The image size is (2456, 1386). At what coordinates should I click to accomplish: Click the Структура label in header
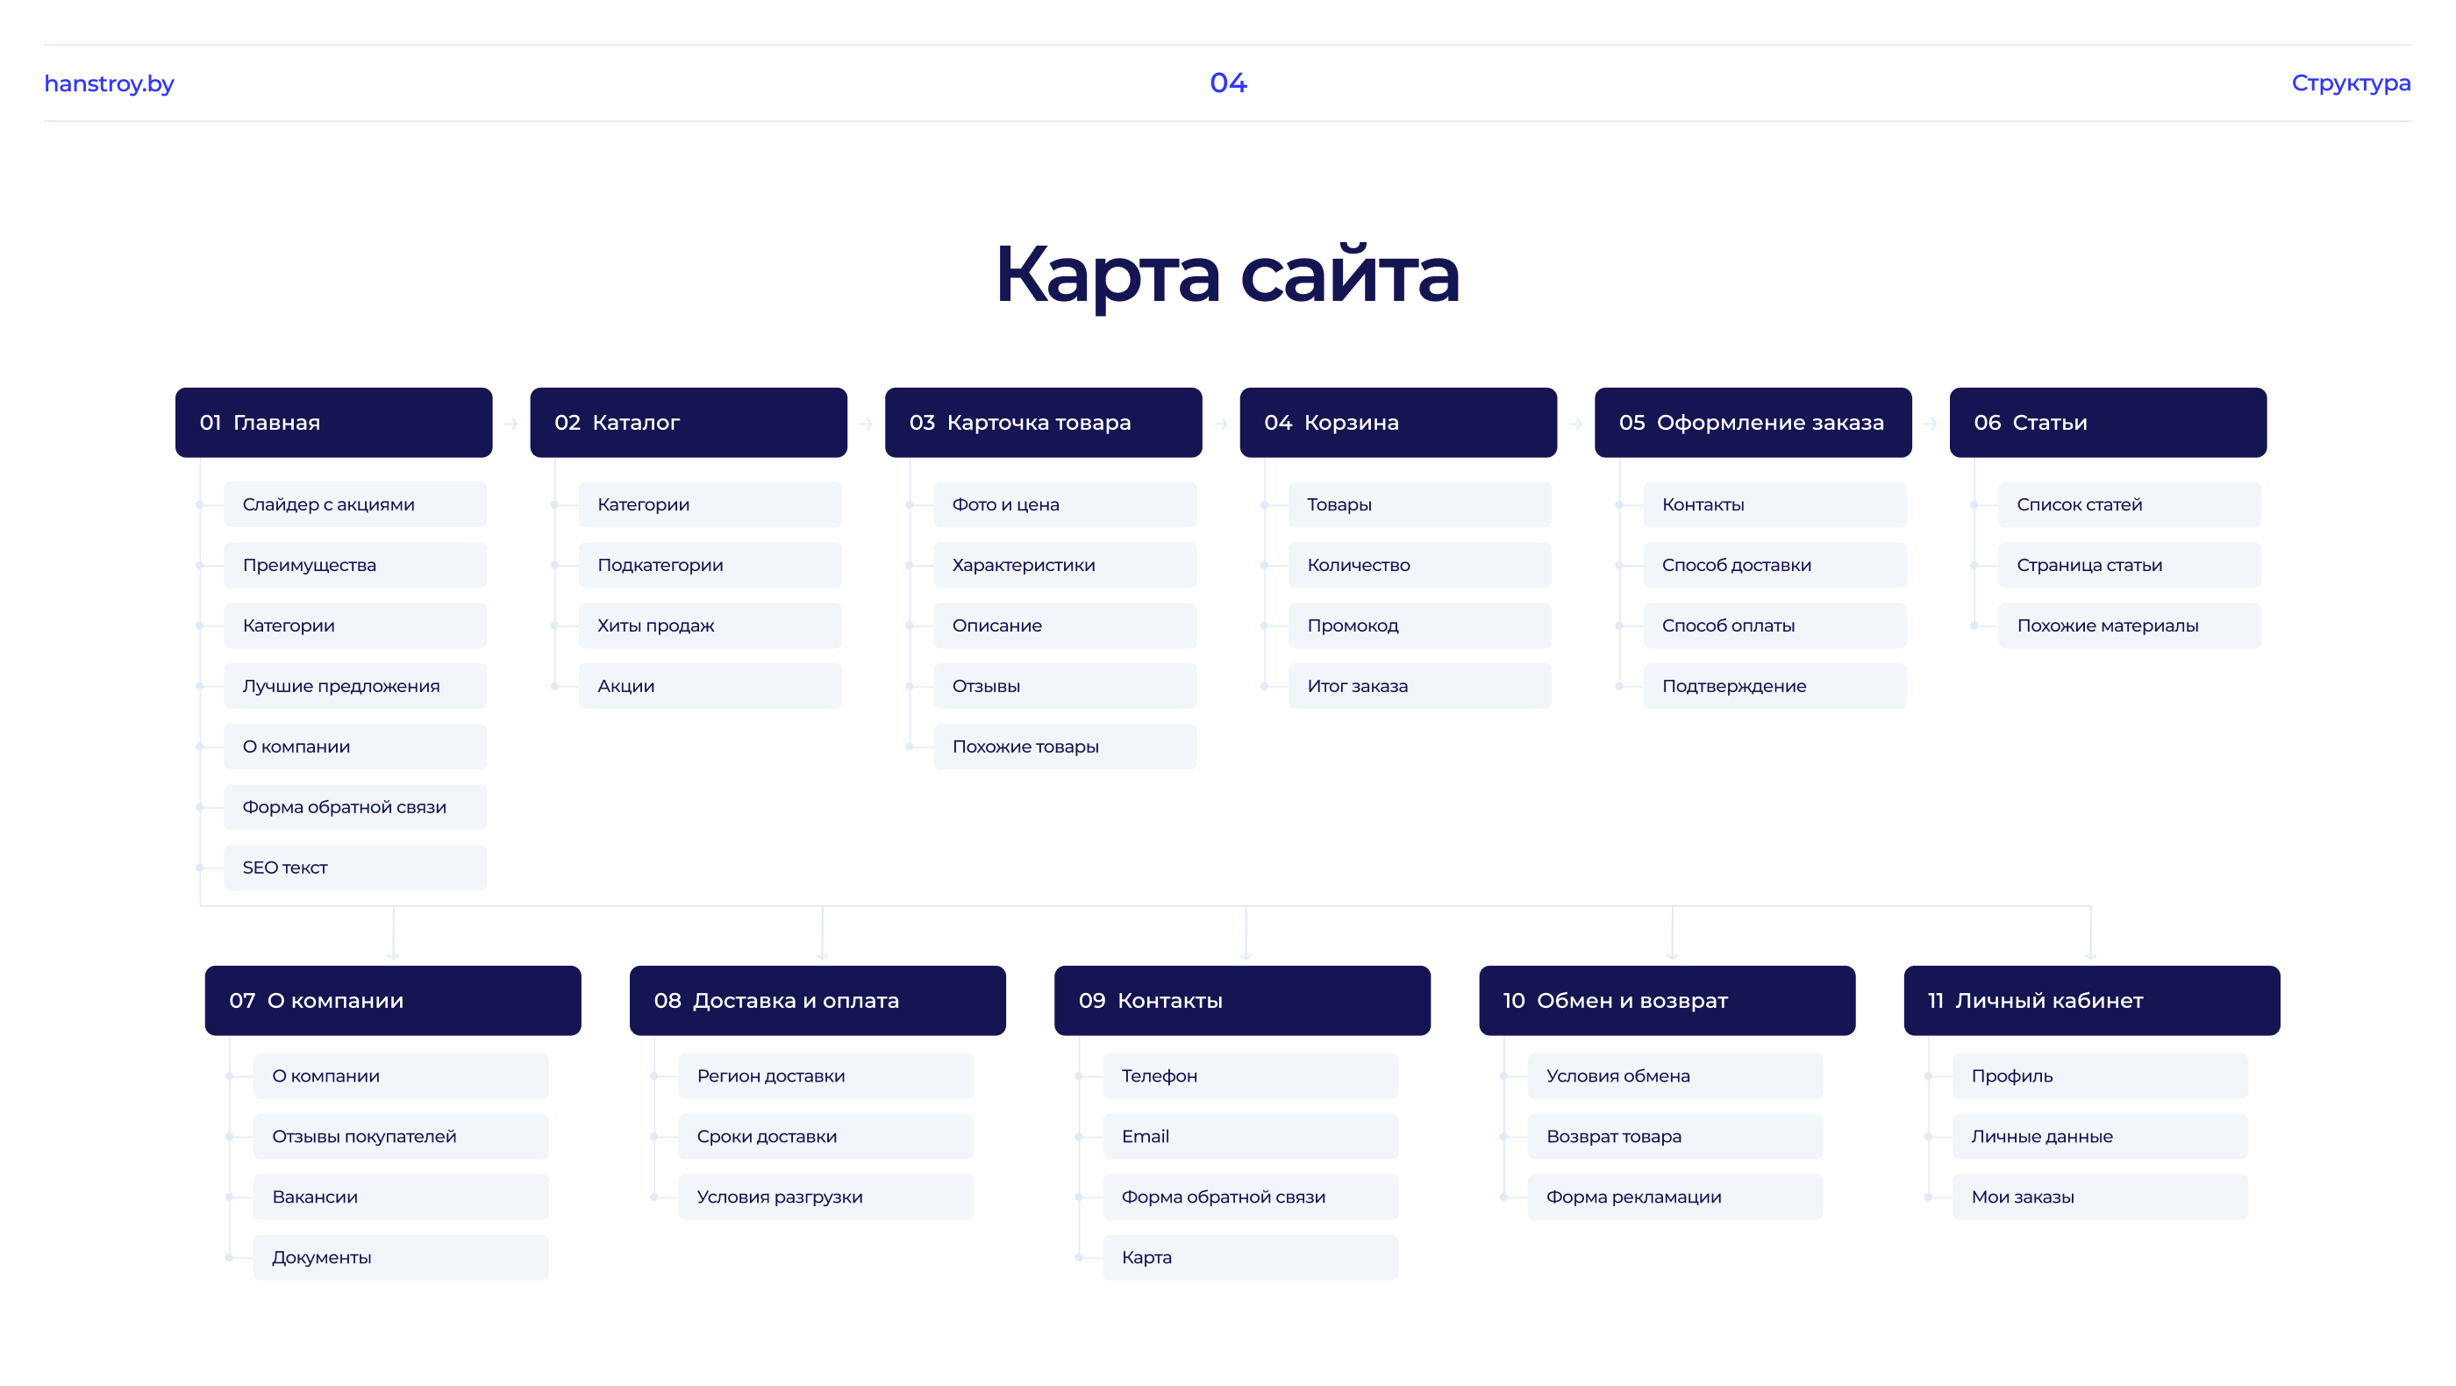[x=2351, y=83]
